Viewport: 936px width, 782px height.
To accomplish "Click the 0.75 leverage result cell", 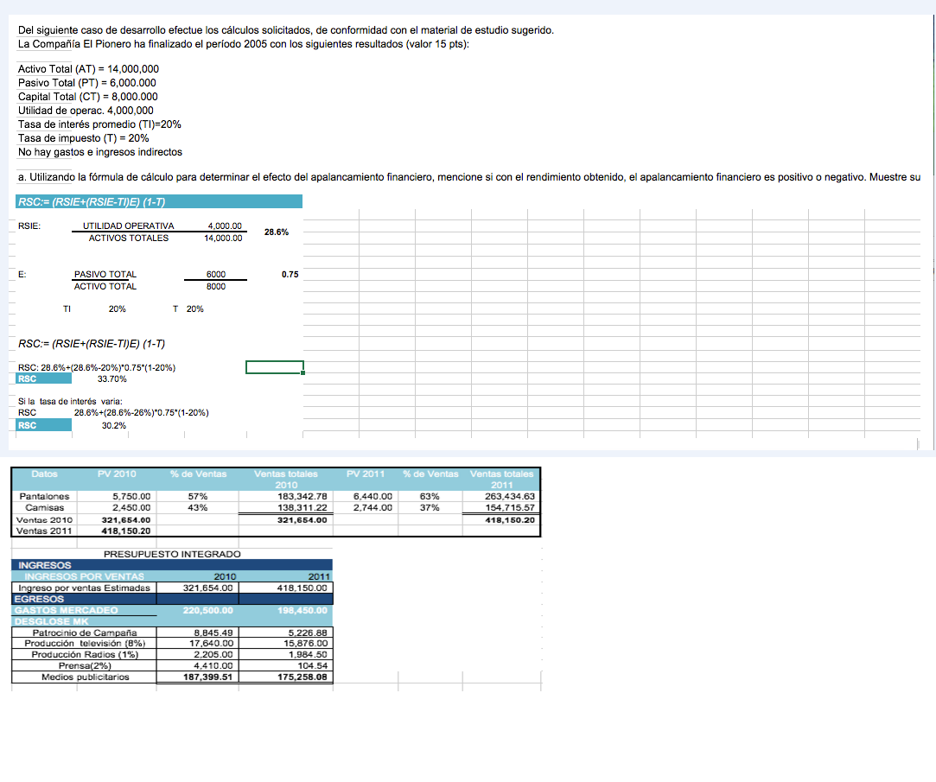I will (290, 274).
